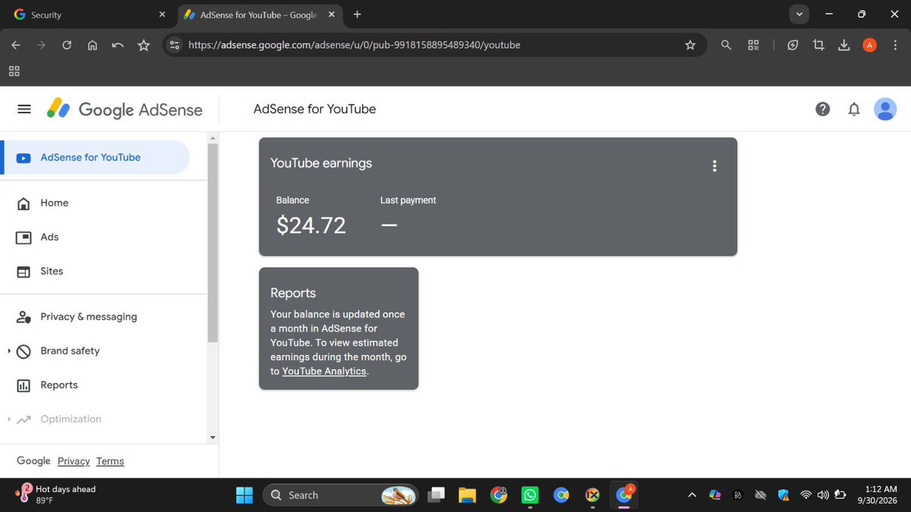
Task: Open a new browser tab
Action: tap(358, 14)
